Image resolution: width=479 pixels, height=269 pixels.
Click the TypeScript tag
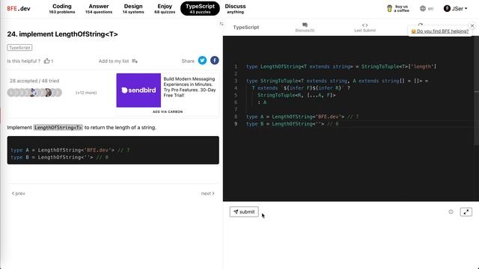coord(19,48)
